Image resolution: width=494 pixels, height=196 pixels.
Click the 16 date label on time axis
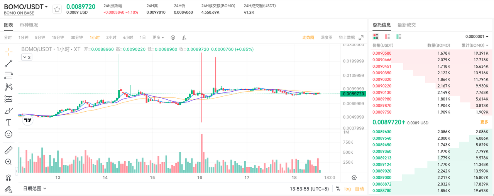coord(200,178)
